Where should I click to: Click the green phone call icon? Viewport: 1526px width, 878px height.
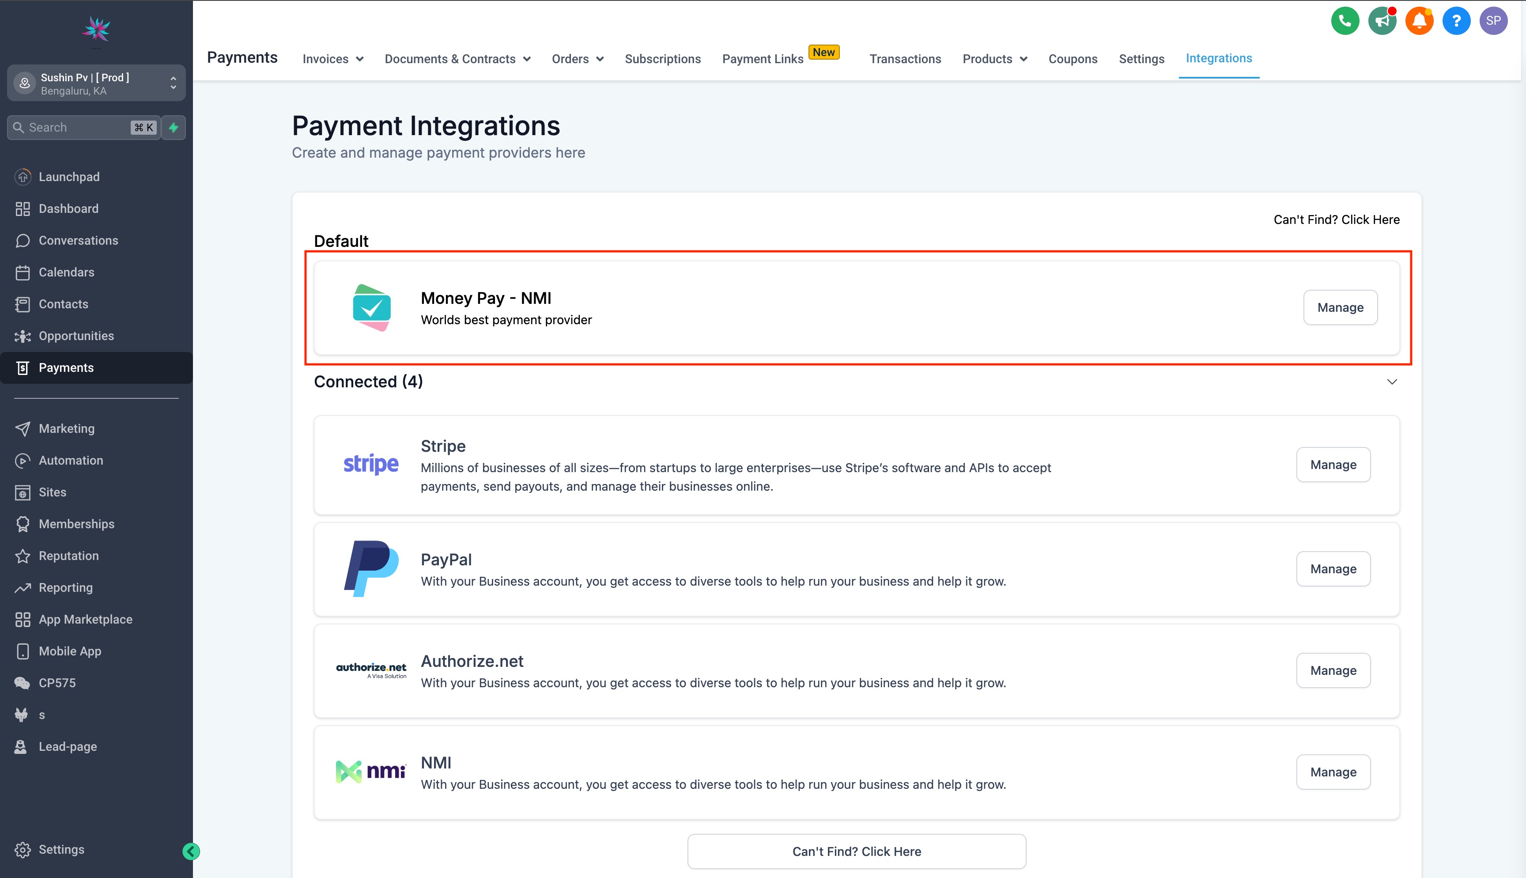pyautogui.click(x=1345, y=21)
